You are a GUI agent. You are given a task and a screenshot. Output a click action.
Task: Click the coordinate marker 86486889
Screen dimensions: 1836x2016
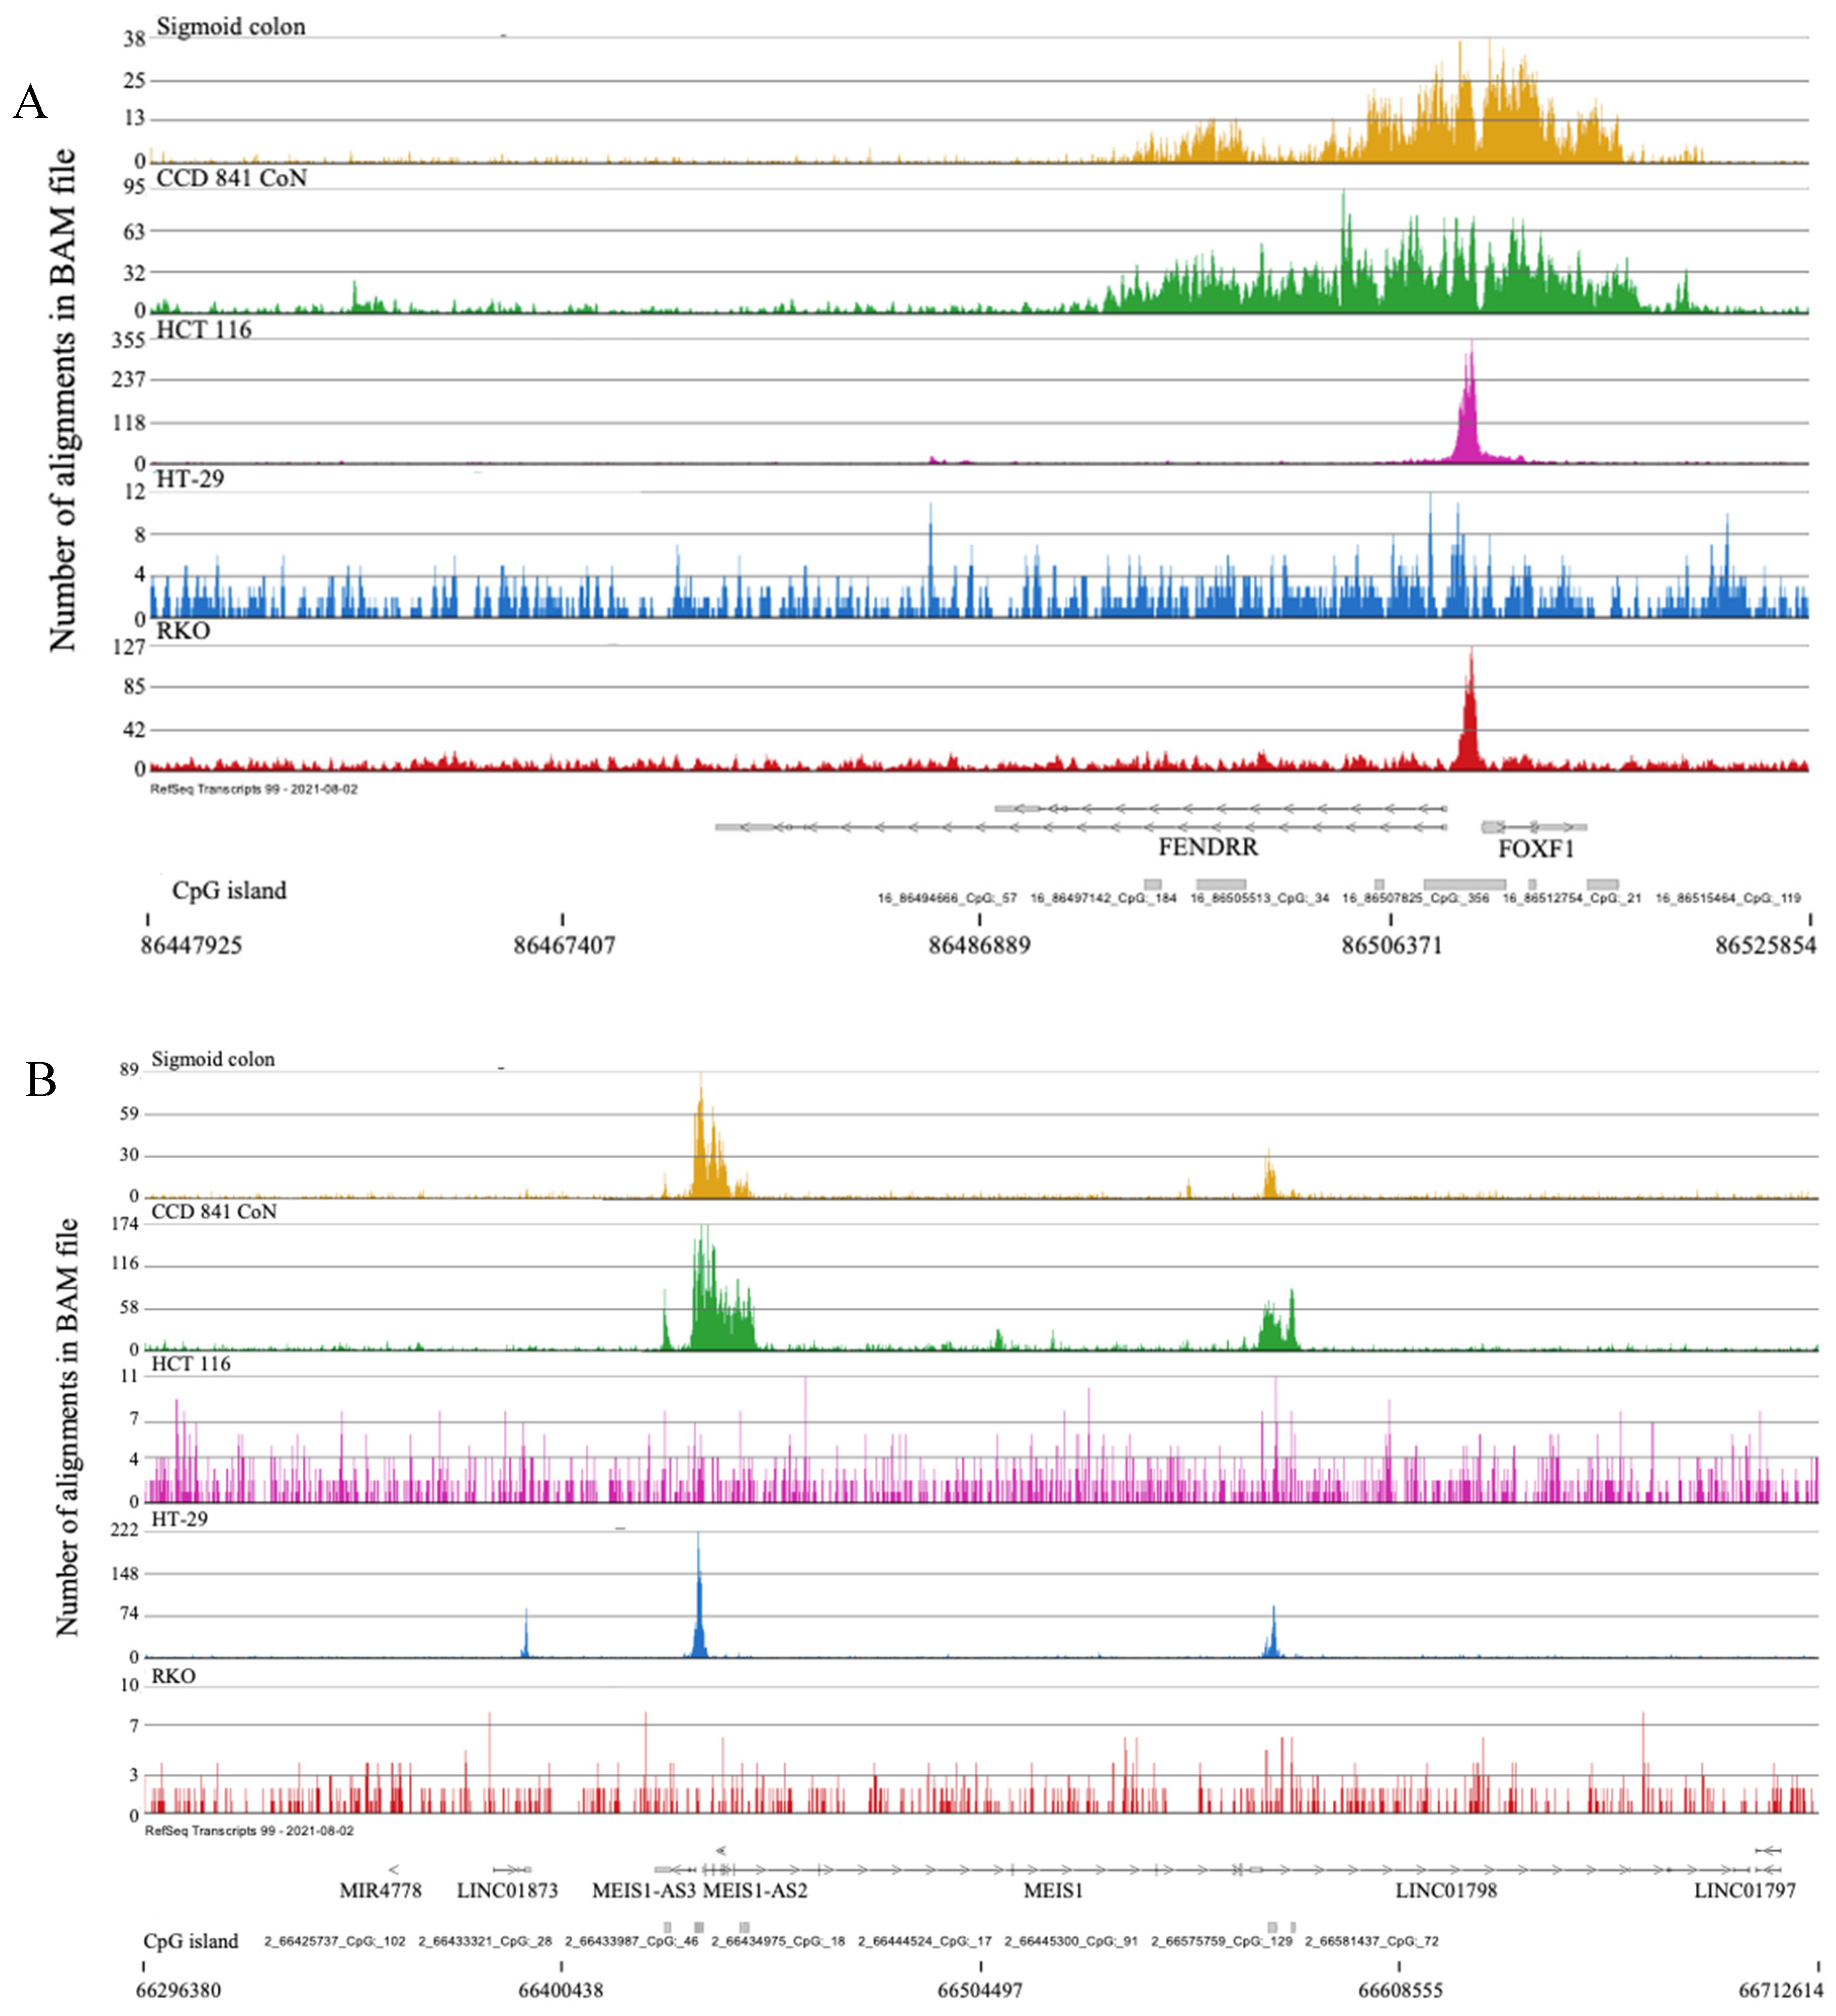978,945
